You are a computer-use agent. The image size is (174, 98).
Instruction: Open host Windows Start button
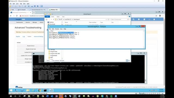point(11,96)
